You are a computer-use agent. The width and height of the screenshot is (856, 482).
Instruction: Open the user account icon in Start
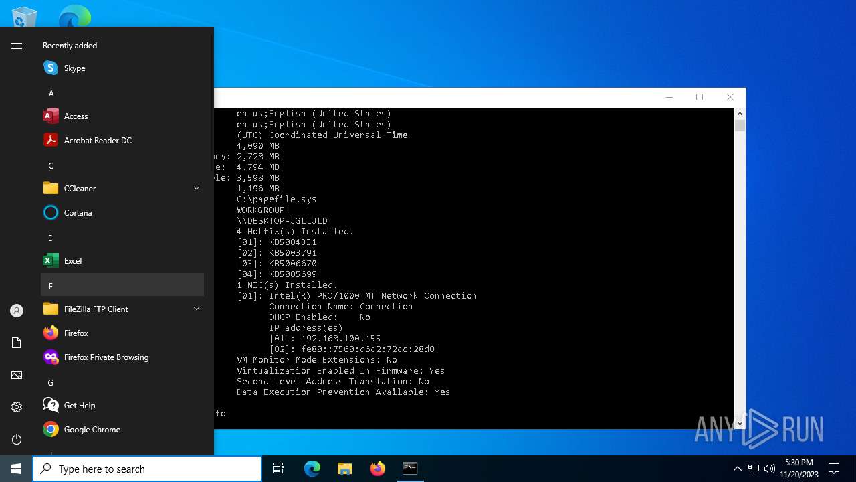17,311
